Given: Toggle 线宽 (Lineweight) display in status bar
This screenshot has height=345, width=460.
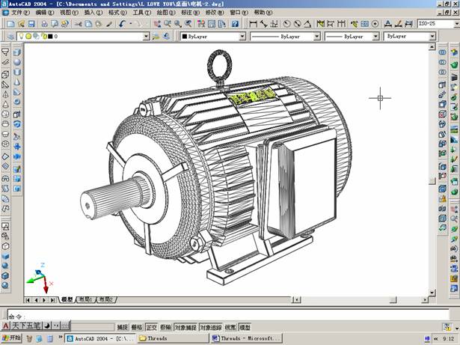Looking at the screenshot, I should (x=230, y=327).
